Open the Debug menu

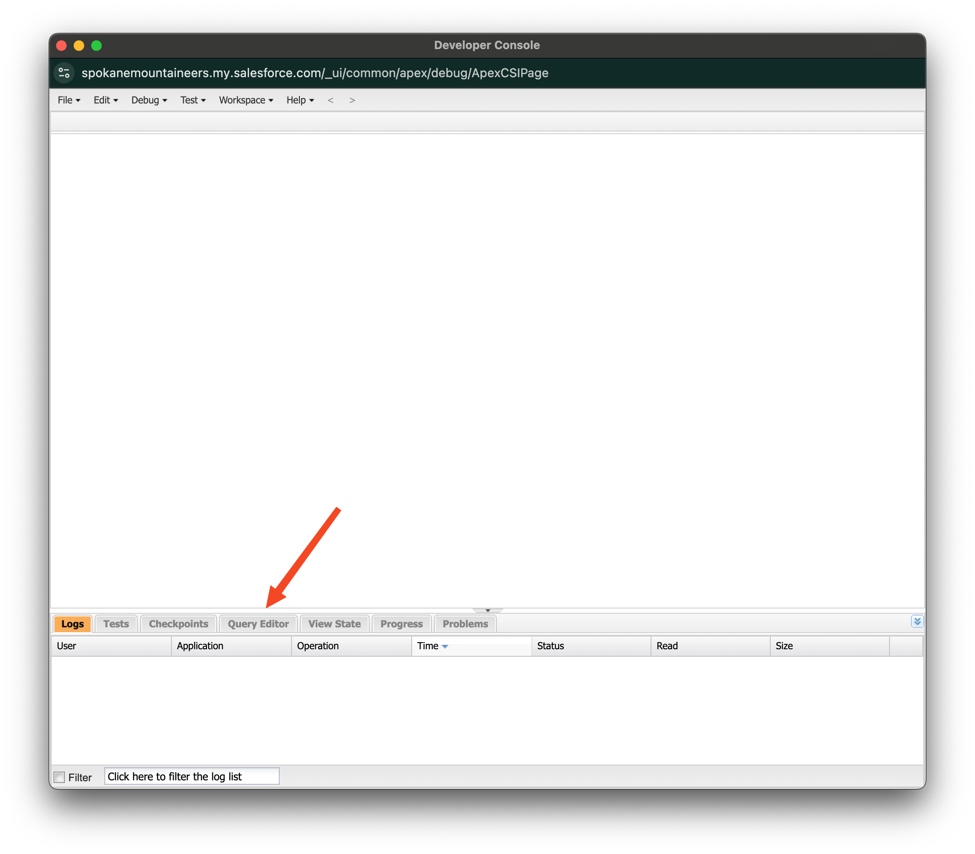[149, 100]
